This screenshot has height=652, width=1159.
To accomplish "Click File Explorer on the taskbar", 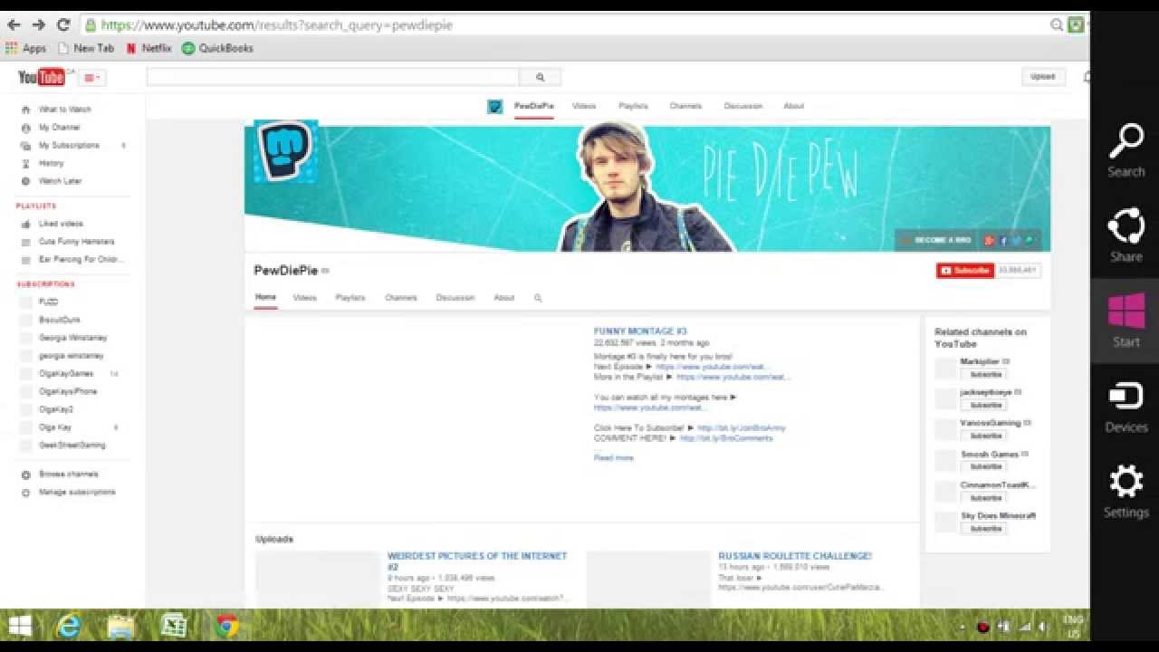I will 120,626.
